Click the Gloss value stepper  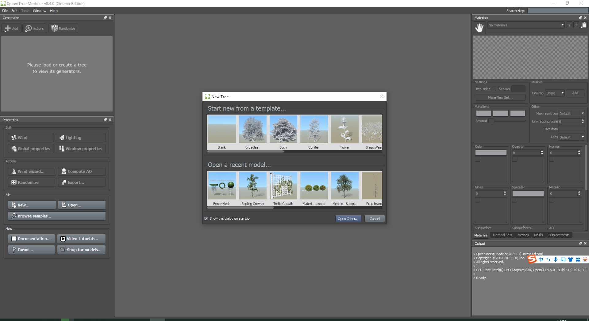(x=505, y=193)
